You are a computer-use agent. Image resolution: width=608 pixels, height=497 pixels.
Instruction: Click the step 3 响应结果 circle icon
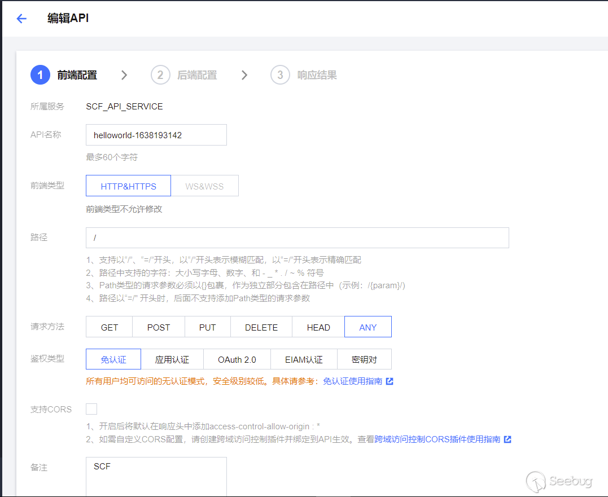[280, 75]
